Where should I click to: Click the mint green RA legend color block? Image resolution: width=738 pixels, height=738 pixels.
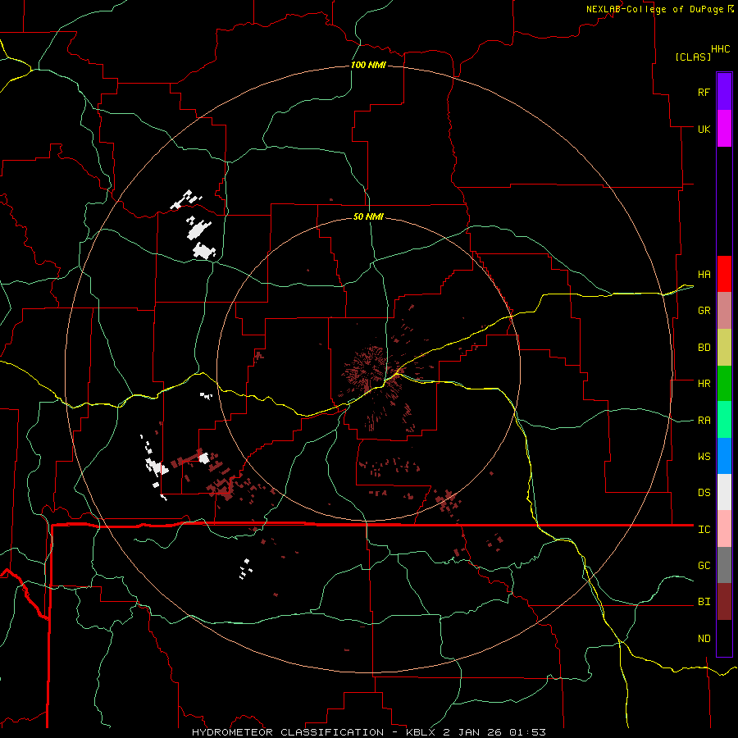point(724,420)
